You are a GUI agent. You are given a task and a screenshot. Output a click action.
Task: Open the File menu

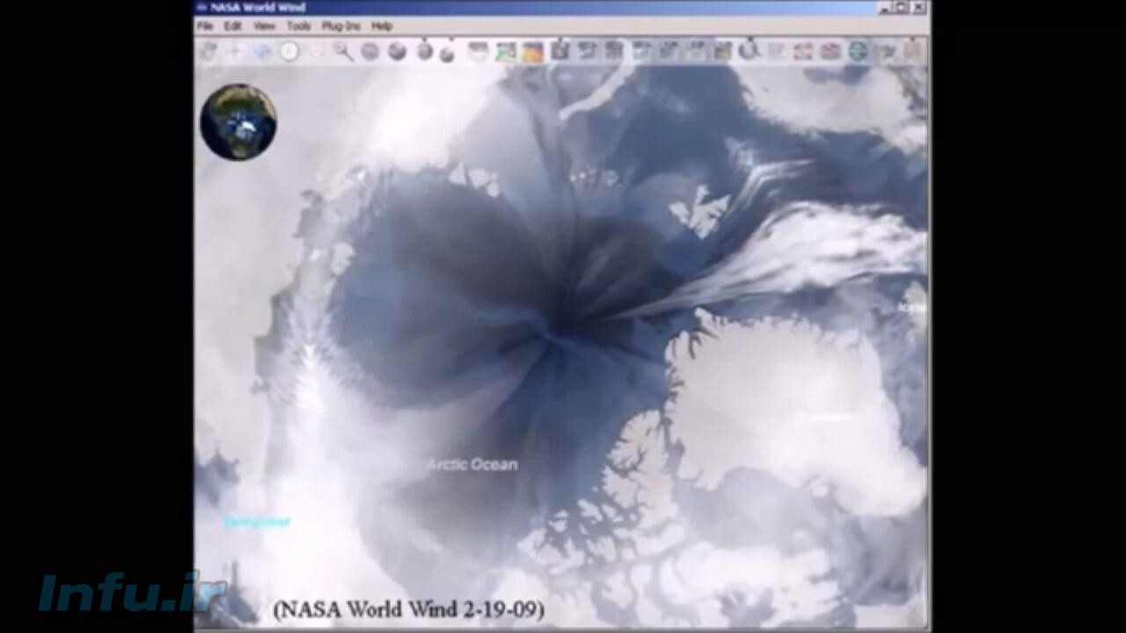pyautogui.click(x=205, y=26)
